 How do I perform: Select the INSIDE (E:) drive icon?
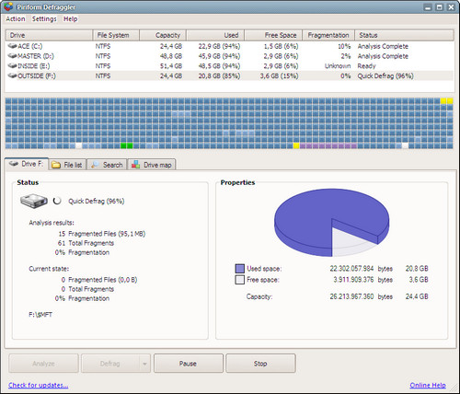point(13,65)
